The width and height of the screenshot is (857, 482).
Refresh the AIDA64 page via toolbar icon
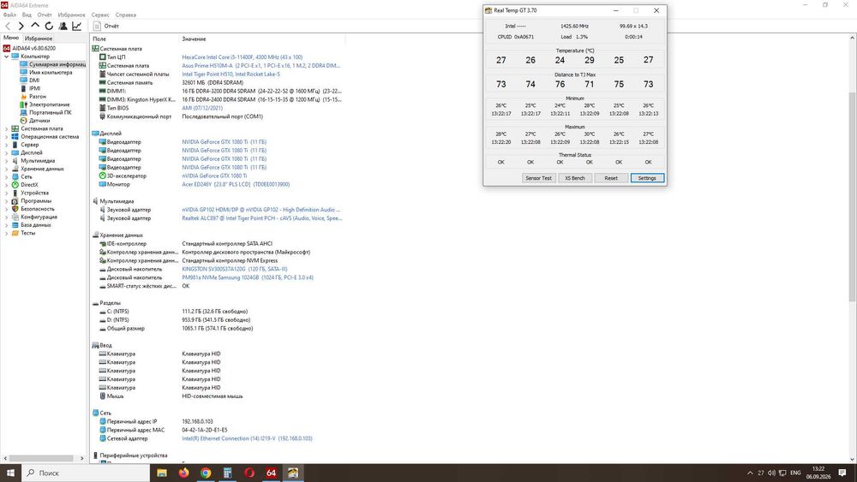tap(49, 26)
